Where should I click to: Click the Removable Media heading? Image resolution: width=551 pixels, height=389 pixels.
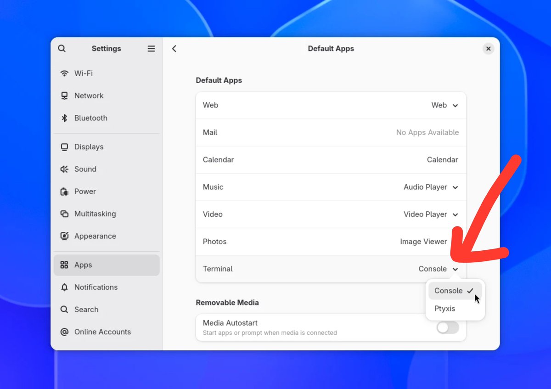coord(227,303)
